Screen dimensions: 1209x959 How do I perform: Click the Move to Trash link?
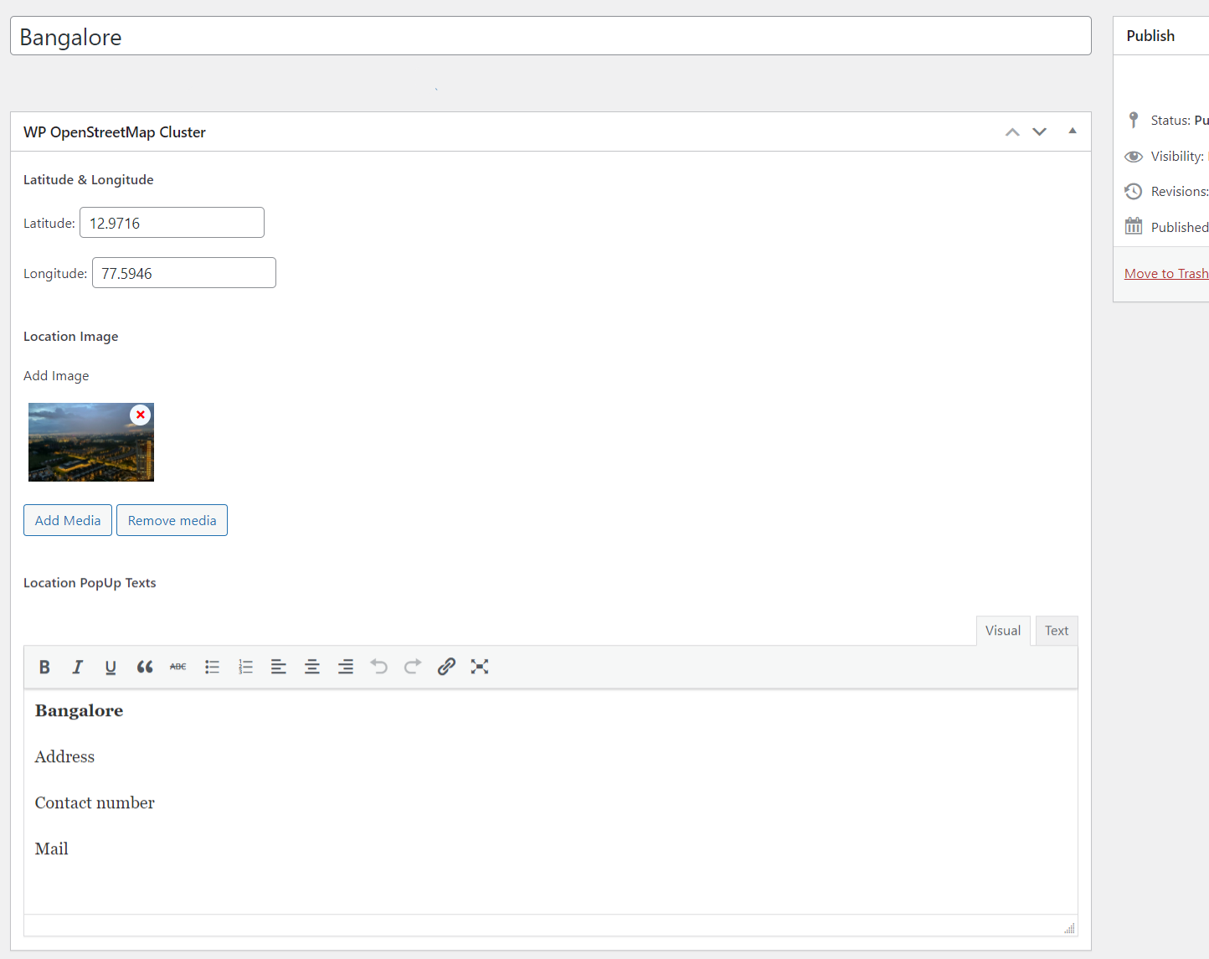(1165, 274)
